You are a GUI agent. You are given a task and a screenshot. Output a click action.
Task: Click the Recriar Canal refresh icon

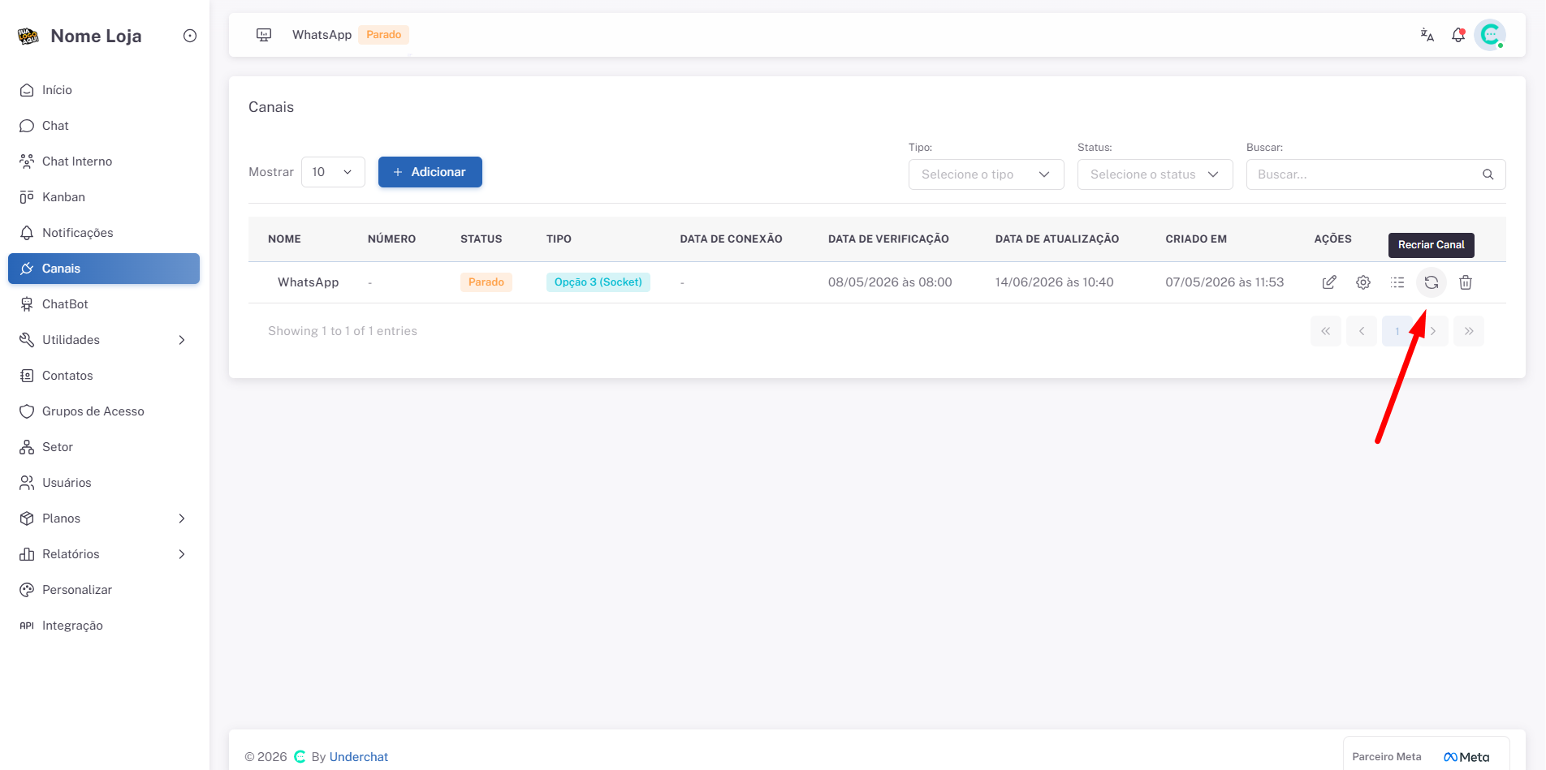point(1432,282)
